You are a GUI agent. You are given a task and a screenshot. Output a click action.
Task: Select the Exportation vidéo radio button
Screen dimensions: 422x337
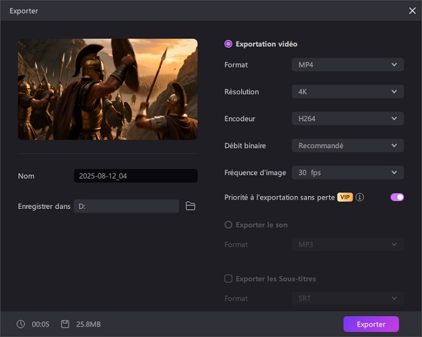pyautogui.click(x=228, y=44)
